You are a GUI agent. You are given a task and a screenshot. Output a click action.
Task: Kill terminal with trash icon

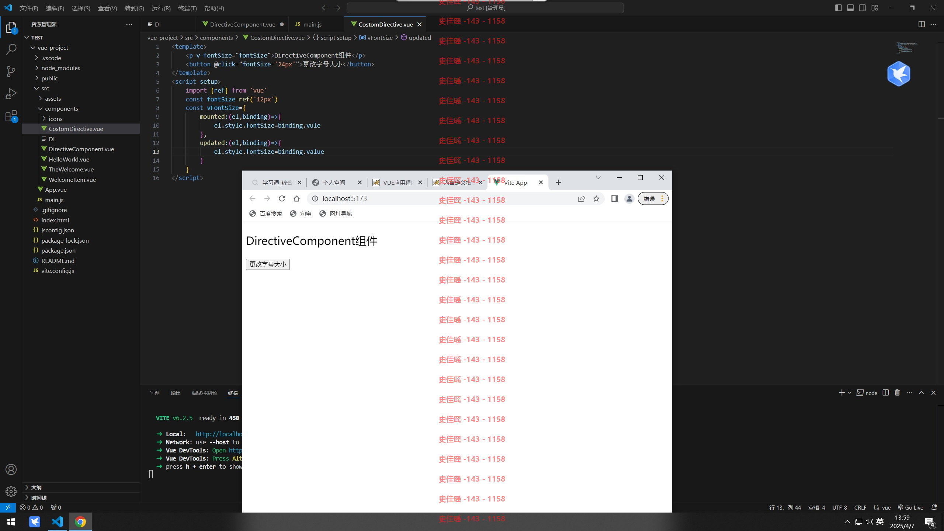(897, 393)
